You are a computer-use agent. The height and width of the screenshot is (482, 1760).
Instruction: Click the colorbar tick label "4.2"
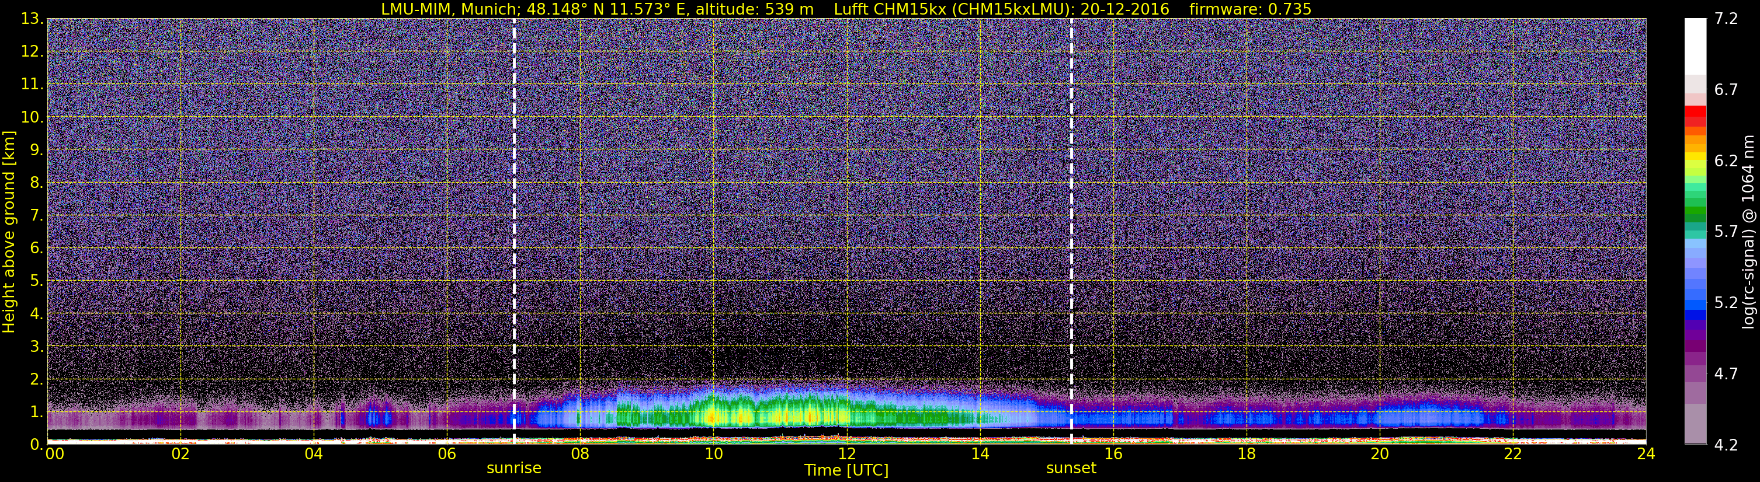coord(1726,445)
